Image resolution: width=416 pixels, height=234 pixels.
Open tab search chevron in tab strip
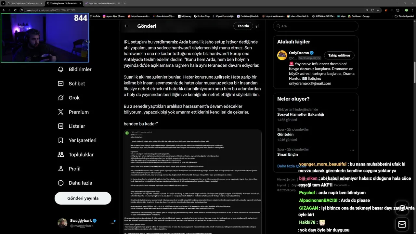pyautogui.click(x=3, y=3)
